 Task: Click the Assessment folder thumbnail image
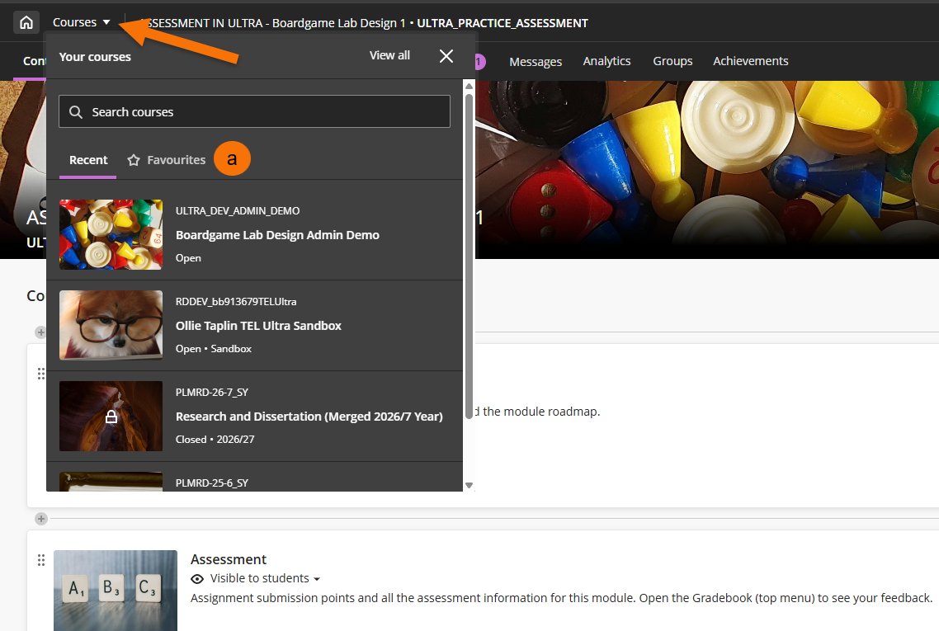[116, 591]
